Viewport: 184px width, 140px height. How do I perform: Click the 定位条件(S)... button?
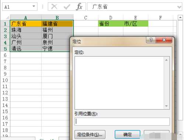(x=90, y=134)
